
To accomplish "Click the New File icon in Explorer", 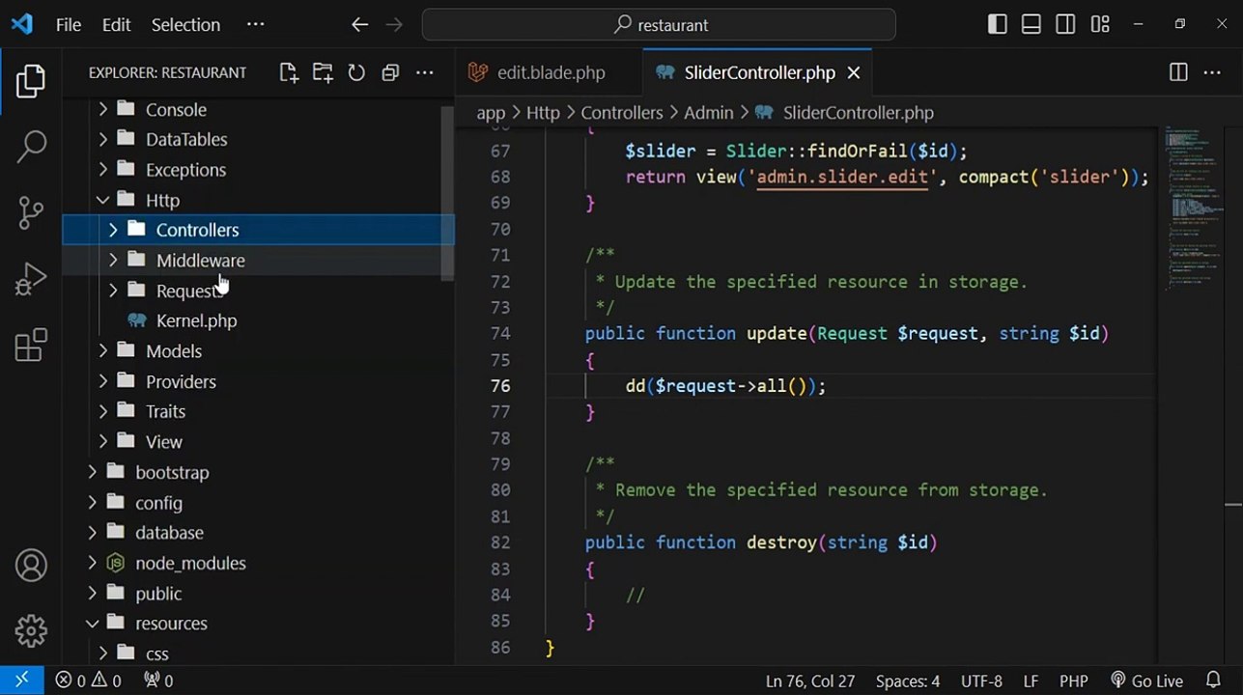I will tap(289, 72).
